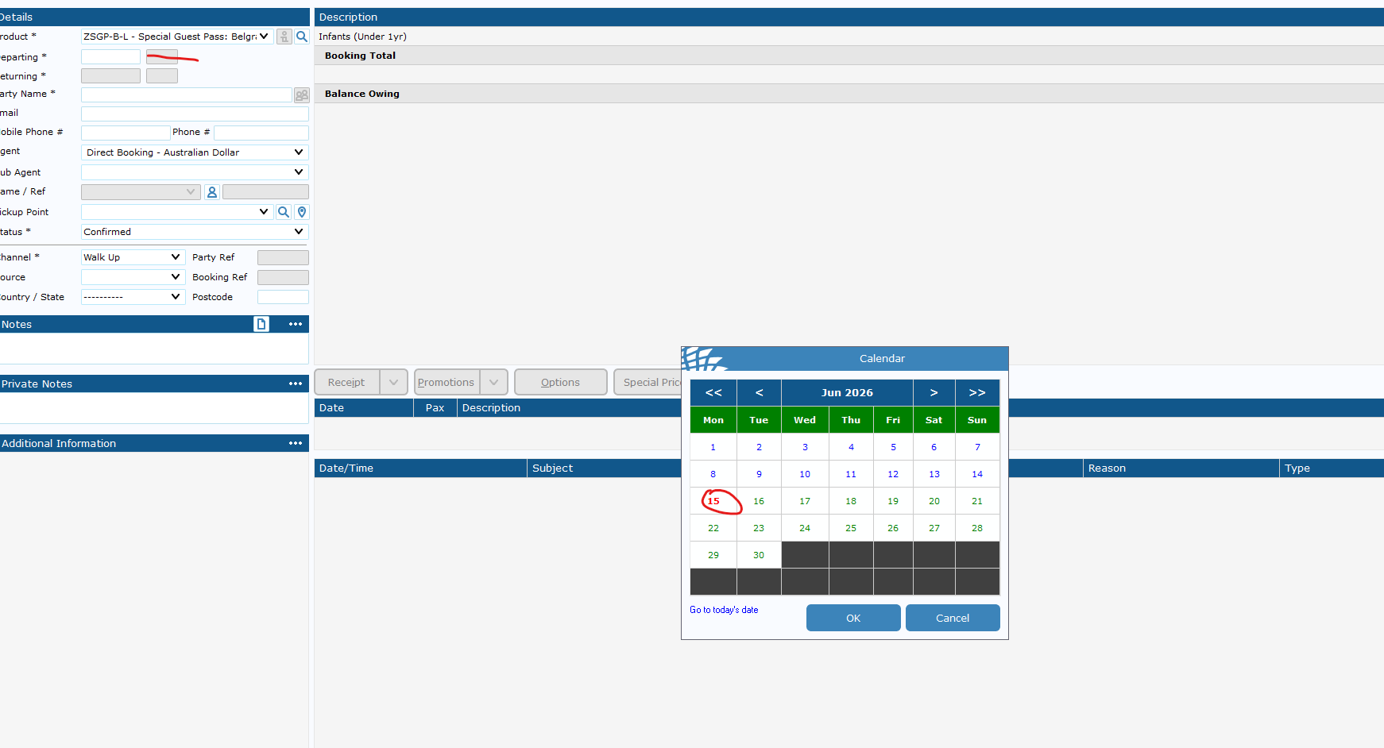Screen dimensions: 1384x748
Task: Expand the Agent dropdown Direct Booking
Action: pyautogui.click(x=195, y=152)
